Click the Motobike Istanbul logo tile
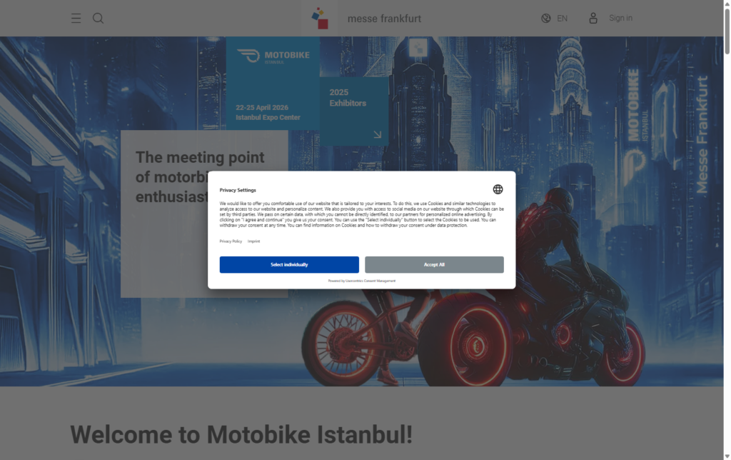Viewport: 731px width, 460px height. (x=273, y=83)
